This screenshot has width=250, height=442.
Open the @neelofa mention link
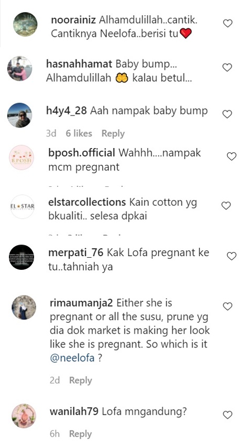[x=72, y=358]
